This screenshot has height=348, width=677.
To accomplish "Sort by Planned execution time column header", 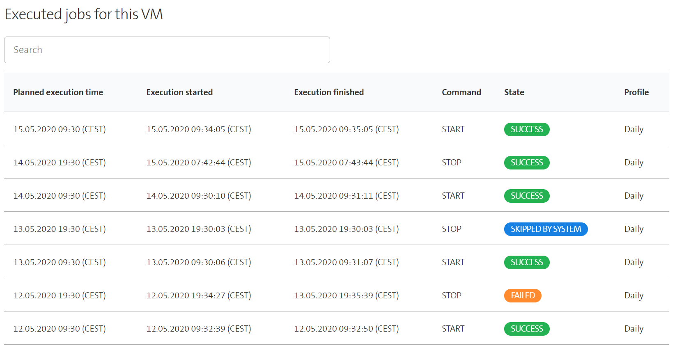I will [x=58, y=92].
